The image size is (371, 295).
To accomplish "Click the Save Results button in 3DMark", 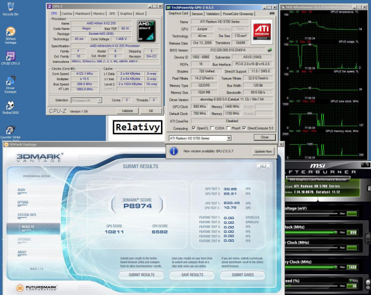I will (x=192, y=275).
